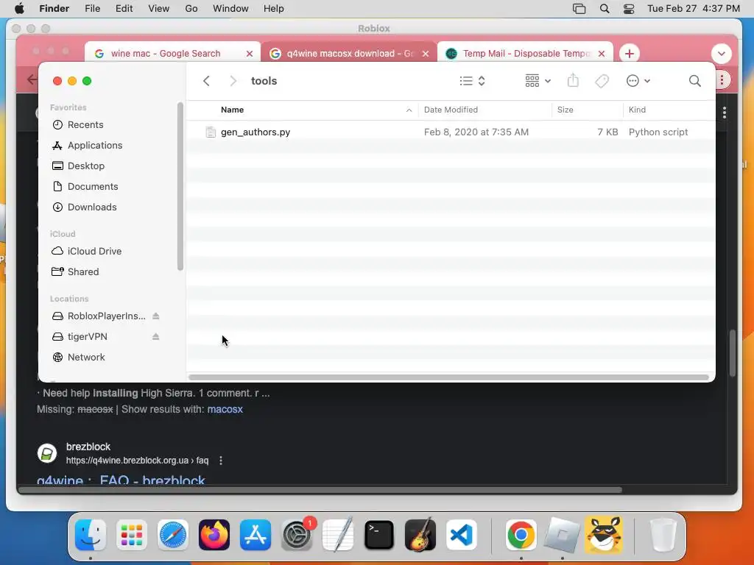Click the Finder horizontal scrollbar
This screenshot has width=754, height=565.
tap(448, 377)
